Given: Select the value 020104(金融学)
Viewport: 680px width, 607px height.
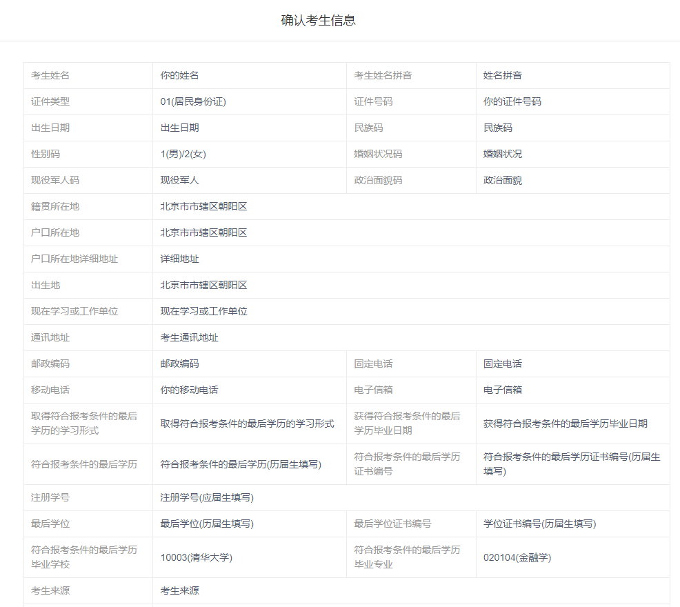Looking at the screenshot, I should (x=517, y=557).
